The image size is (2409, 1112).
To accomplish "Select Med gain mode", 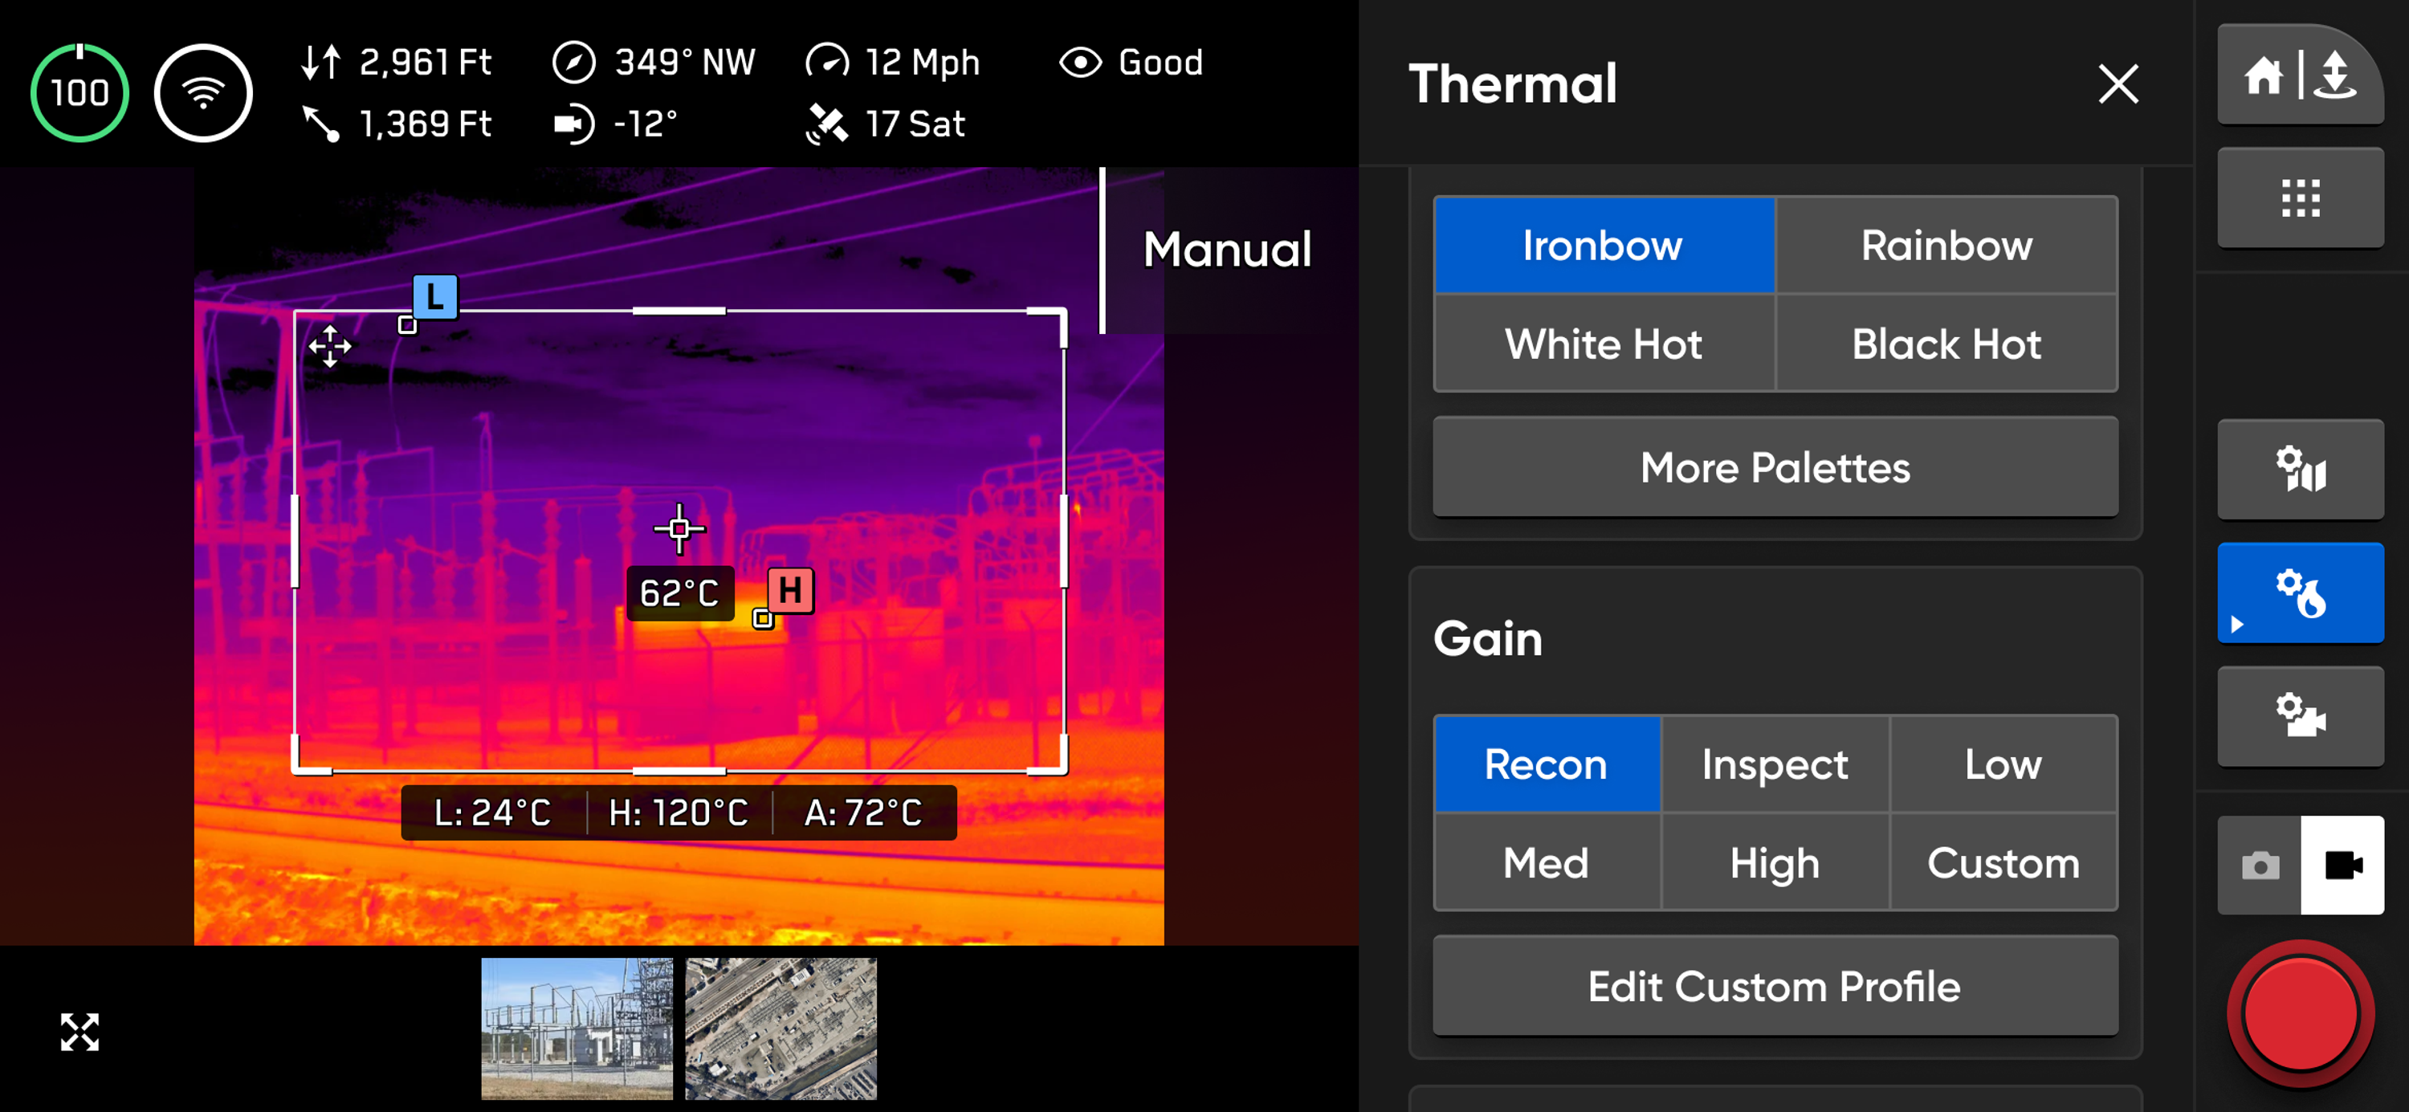I will coord(1547,862).
